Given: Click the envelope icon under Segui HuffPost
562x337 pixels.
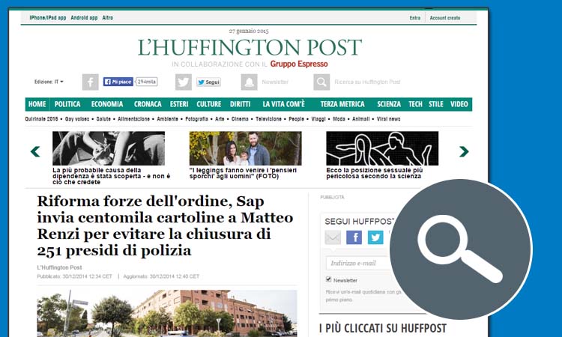Looking at the screenshot, I should point(333,237).
